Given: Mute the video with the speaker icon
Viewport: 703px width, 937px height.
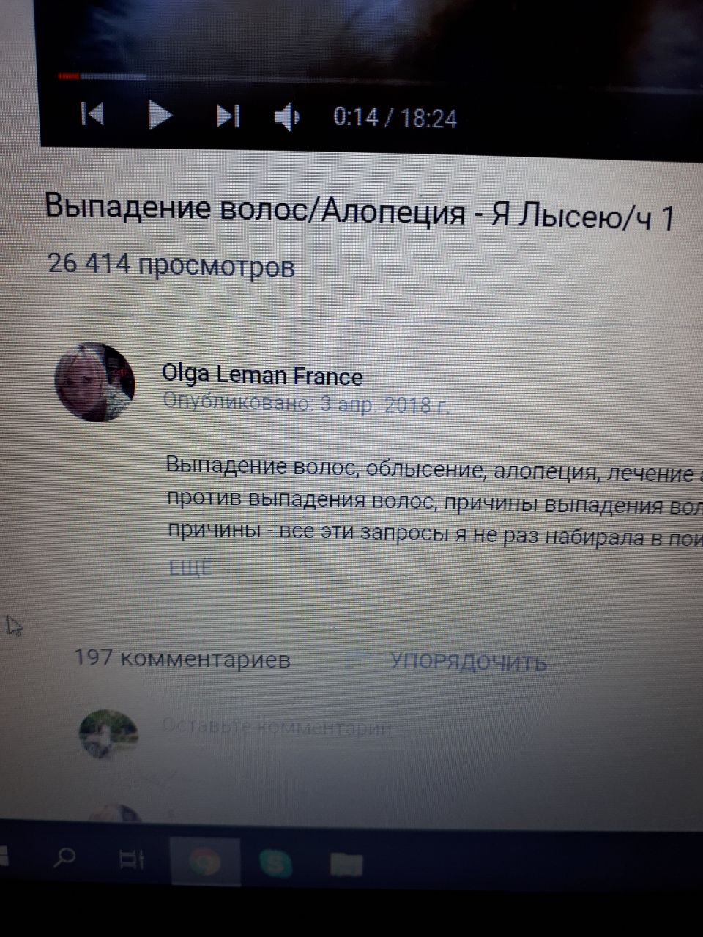Looking at the screenshot, I should (x=287, y=117).
